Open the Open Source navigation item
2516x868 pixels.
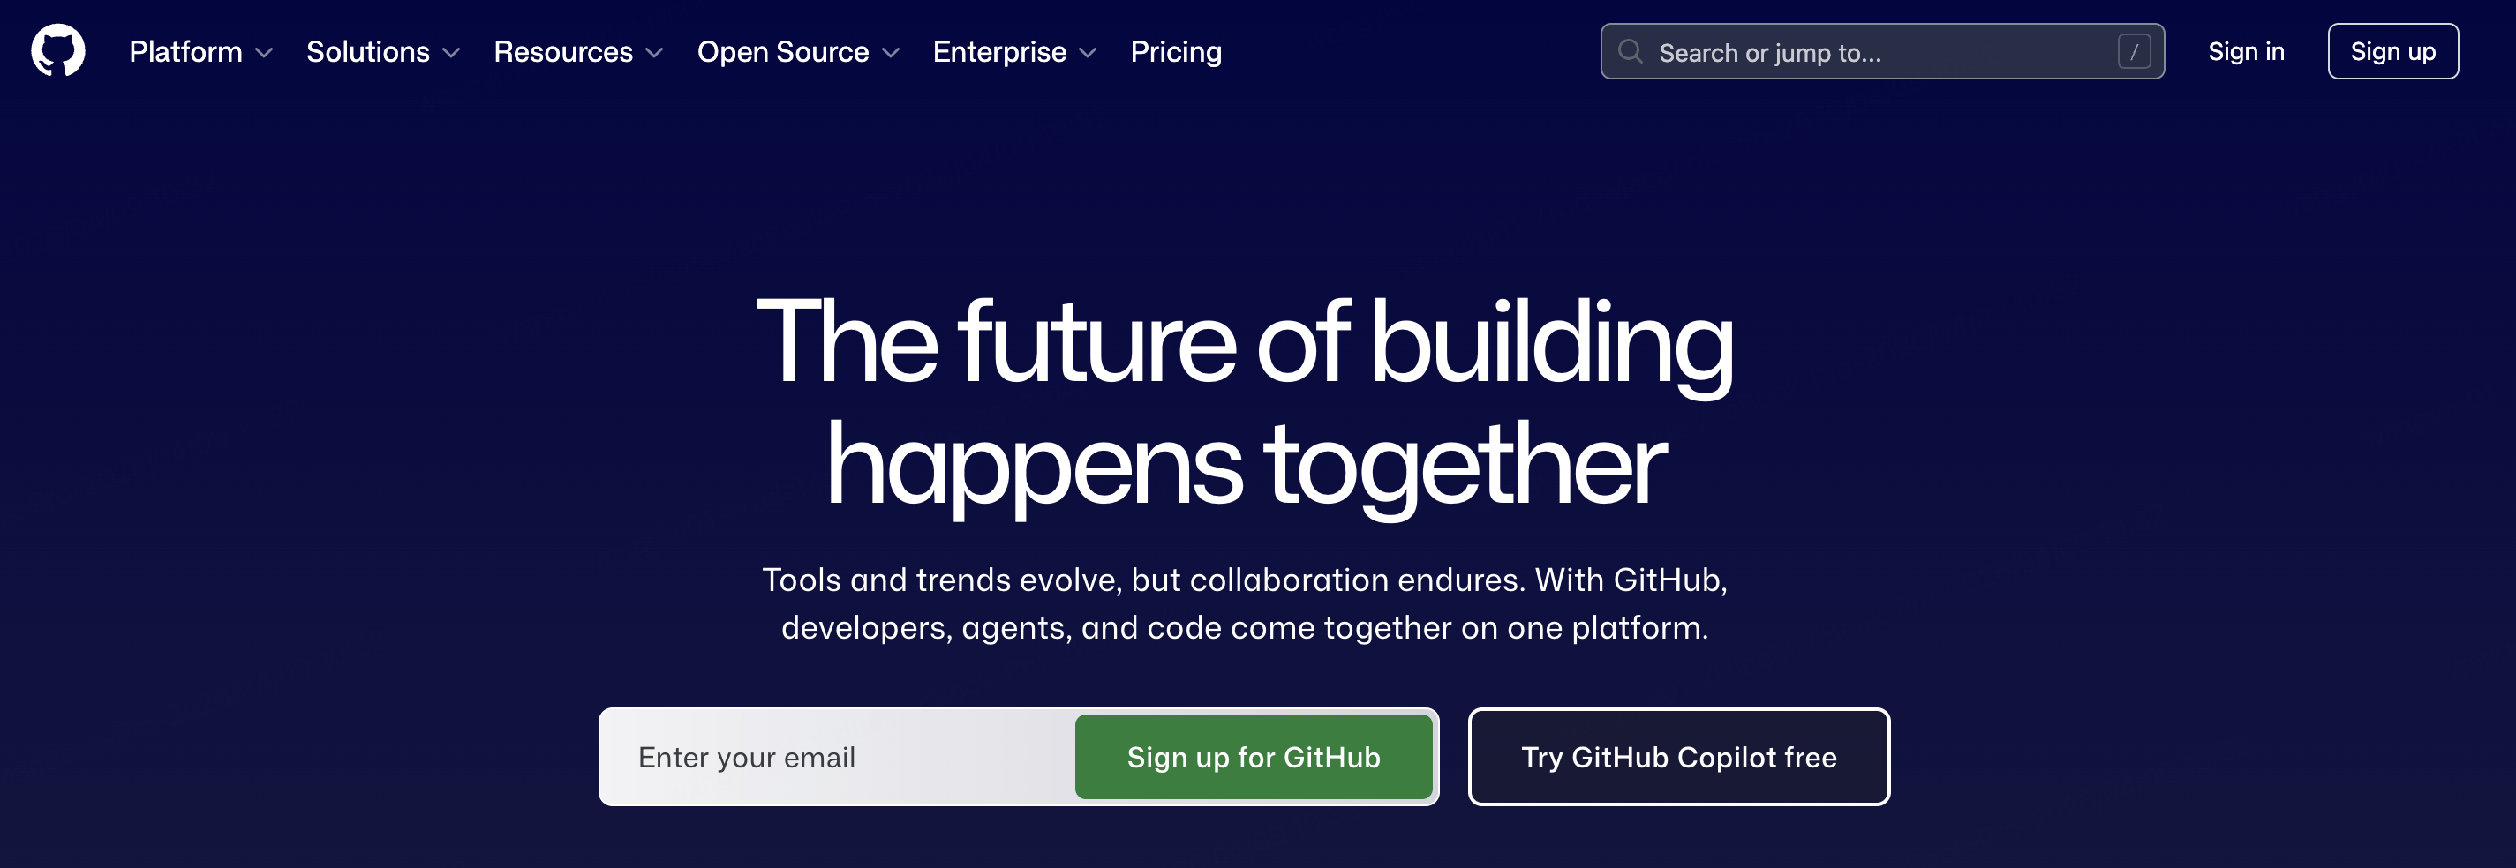point(781,52)
